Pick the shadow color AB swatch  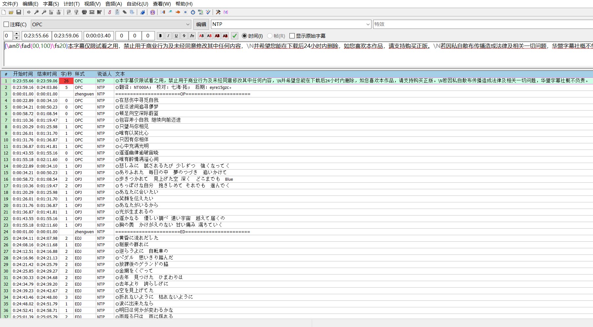click(225, 36)
